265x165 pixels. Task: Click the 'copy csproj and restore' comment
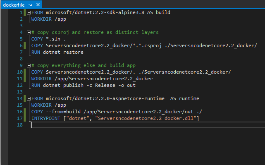coord(95,32)
